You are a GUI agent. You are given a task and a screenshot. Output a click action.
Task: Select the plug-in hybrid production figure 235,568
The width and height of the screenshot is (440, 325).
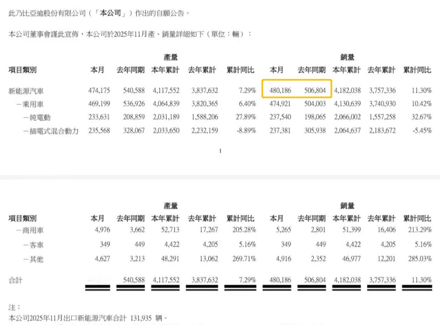pos(99,130)
